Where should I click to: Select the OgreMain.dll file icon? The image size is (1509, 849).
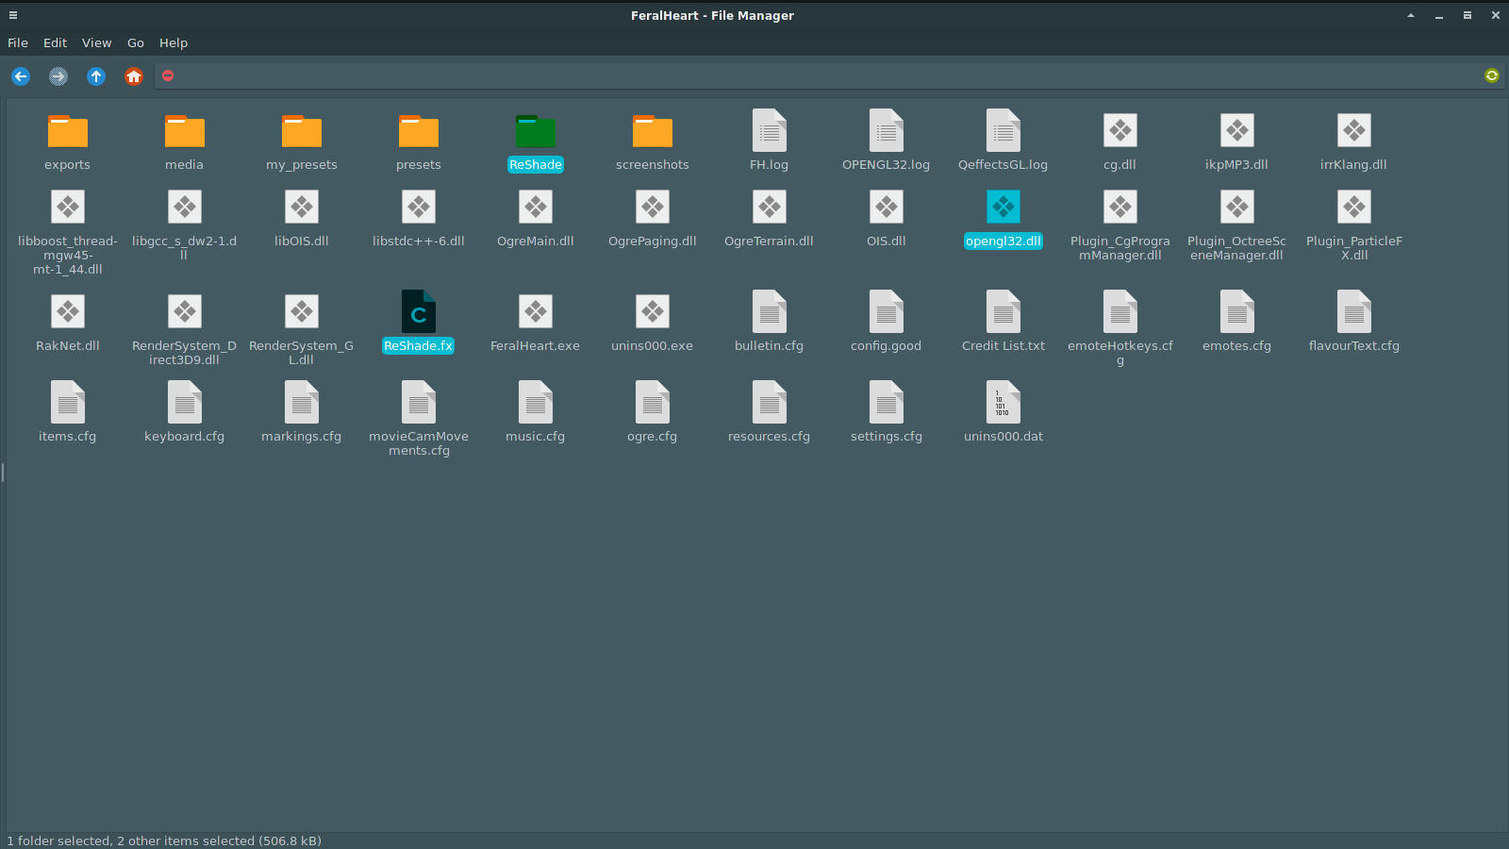(536, 207)
